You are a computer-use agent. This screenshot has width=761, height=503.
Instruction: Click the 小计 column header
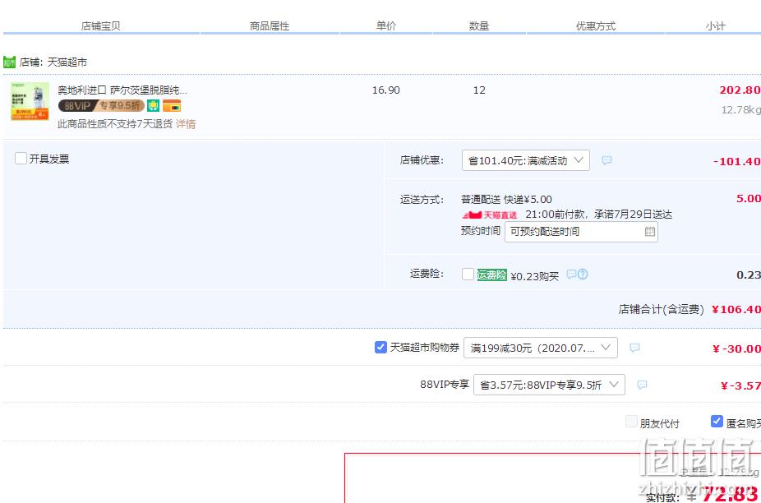pyautogui.click(x=715, y=26)
